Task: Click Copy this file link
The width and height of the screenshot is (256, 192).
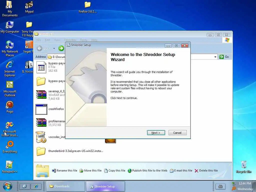Action: (x=114, y=170)
